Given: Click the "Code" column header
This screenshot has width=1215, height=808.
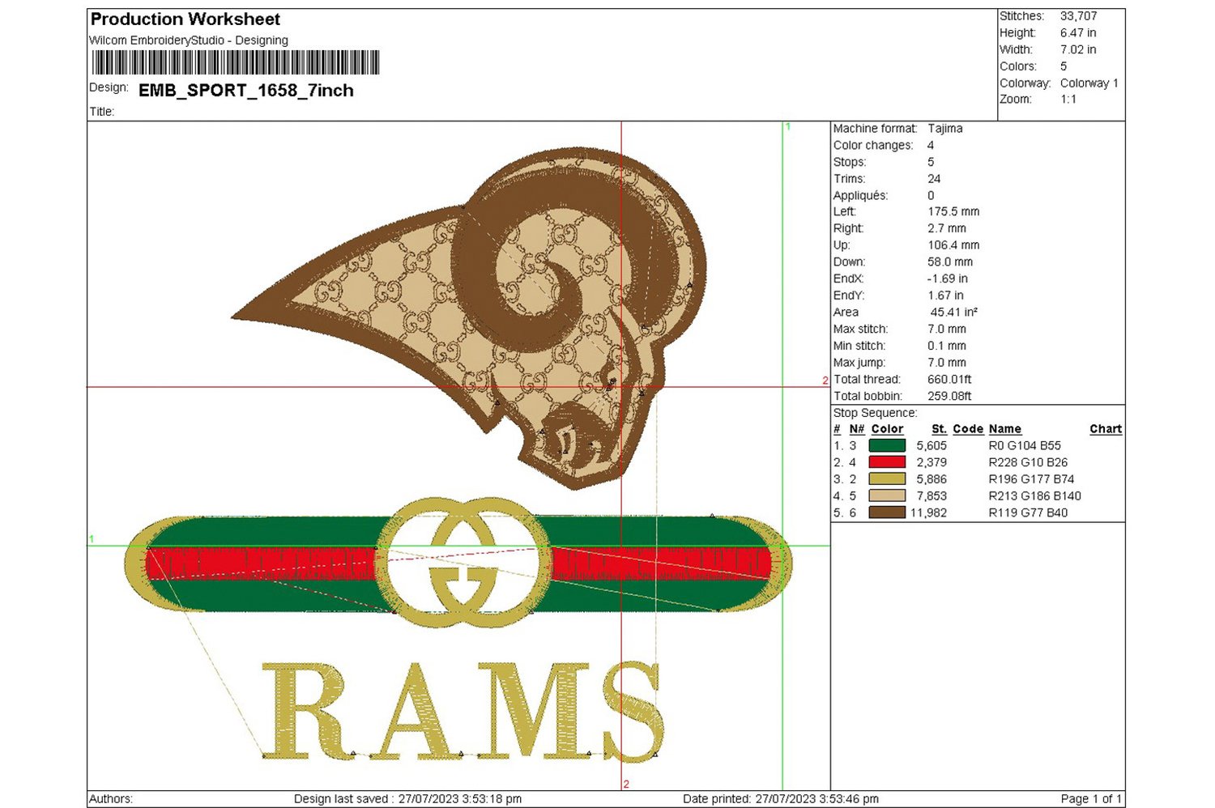Looking at the screenshot, I should pos(968,429).
